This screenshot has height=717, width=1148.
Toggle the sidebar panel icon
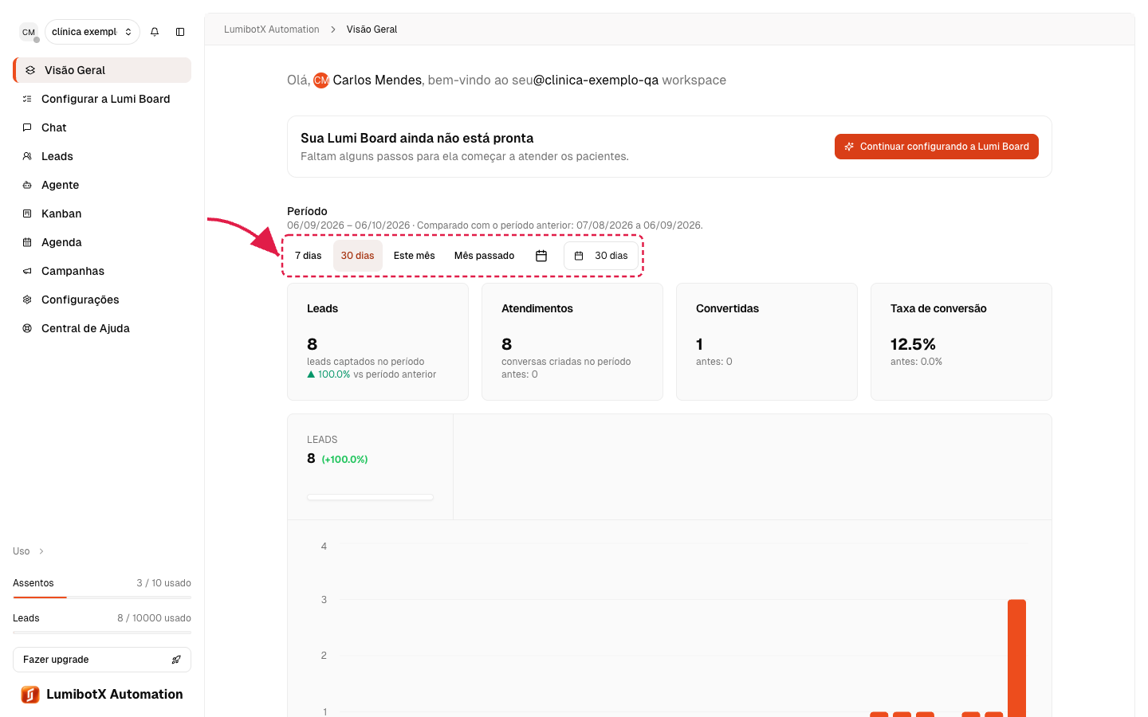click(180, 32)
